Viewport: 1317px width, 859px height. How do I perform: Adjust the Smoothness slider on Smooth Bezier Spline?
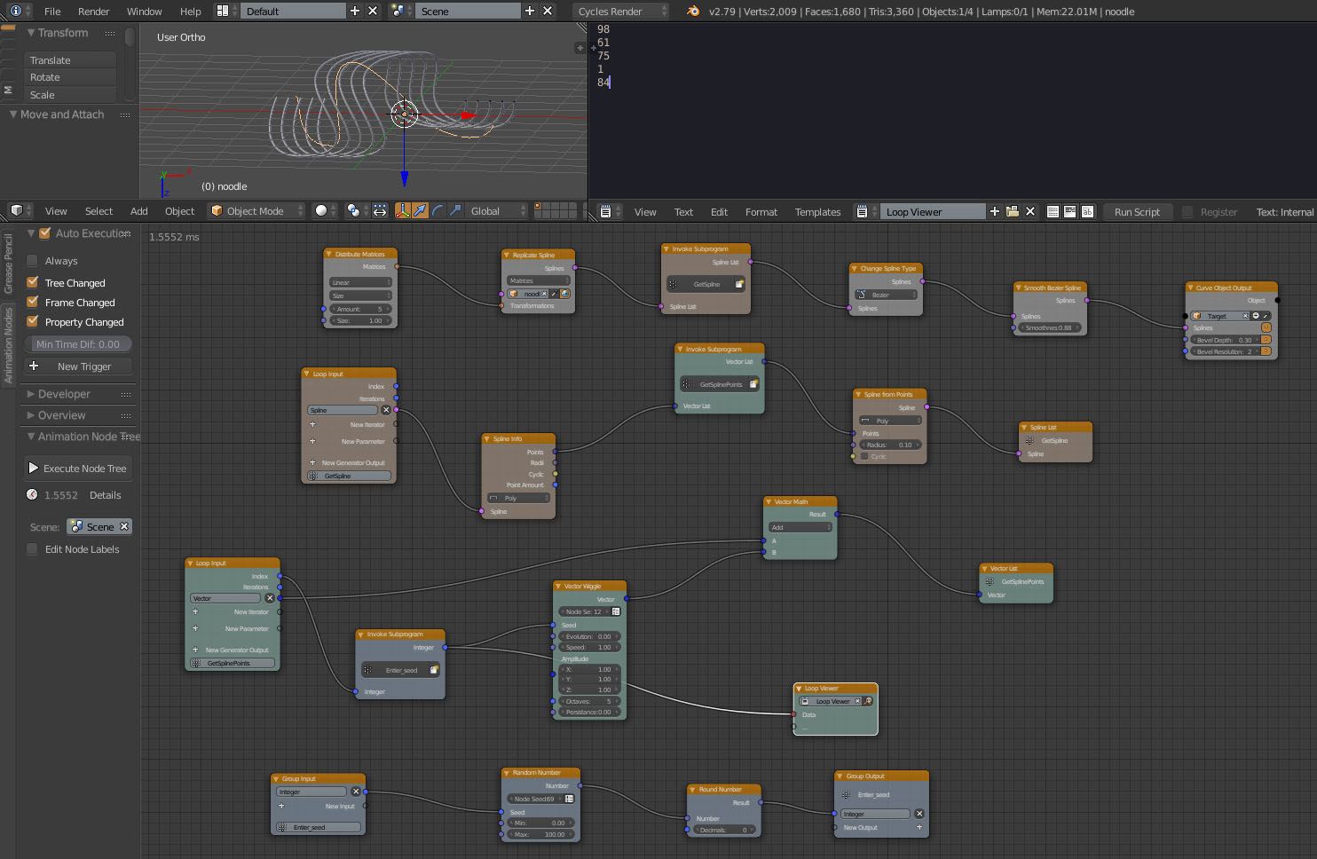coord(1050,327)
